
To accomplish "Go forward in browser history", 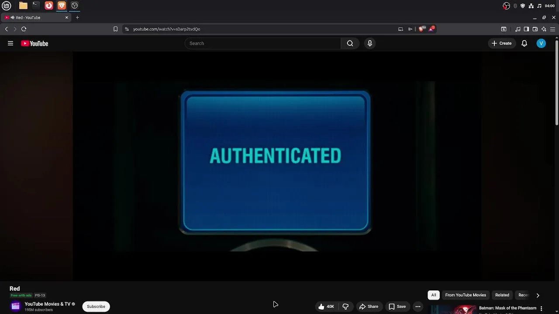I will coord(15,29).
